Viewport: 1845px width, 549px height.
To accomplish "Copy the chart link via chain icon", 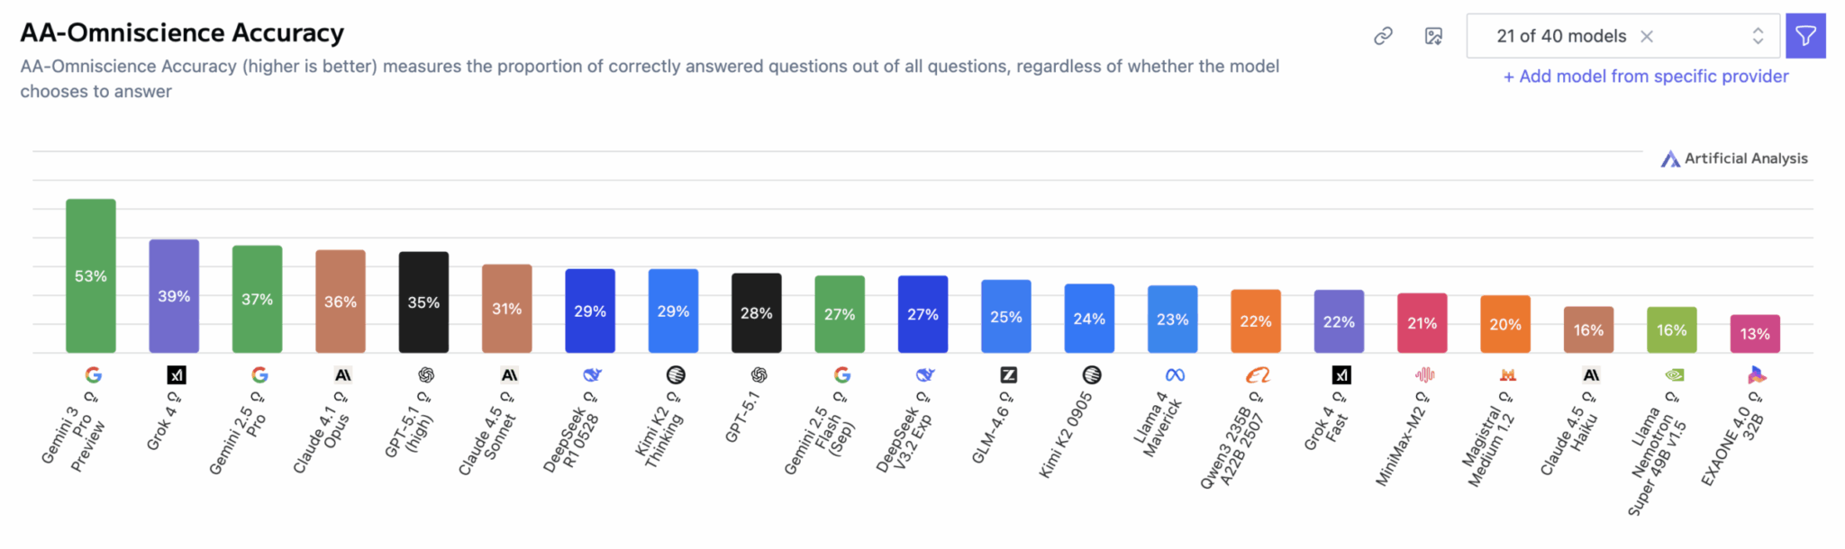I will (x=1383, y=36).
